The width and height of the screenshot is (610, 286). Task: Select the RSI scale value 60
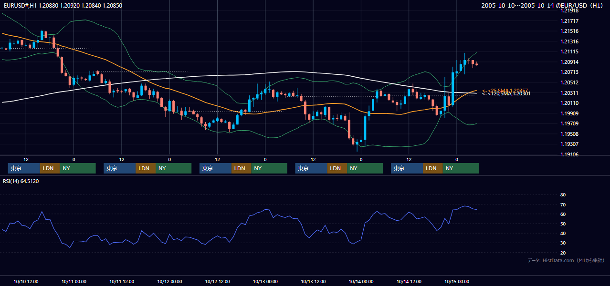click(x=563, y=214)
